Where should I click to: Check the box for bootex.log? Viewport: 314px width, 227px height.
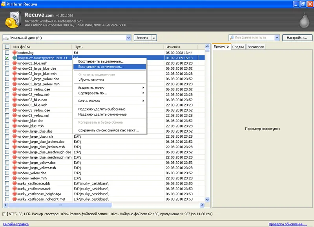pyautogui.click(x=7, y=53)
